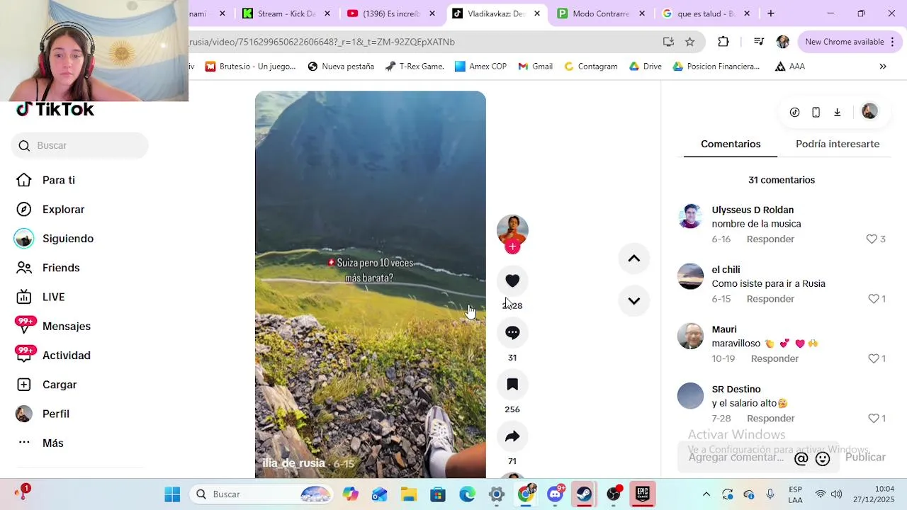
Task: Open the Contagram bookmark
Action: [590, 67]
